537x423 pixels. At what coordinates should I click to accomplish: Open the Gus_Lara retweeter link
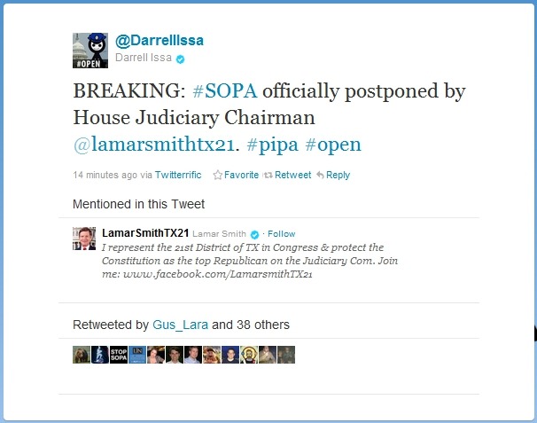pyautogui.click(x=180, y=325)
